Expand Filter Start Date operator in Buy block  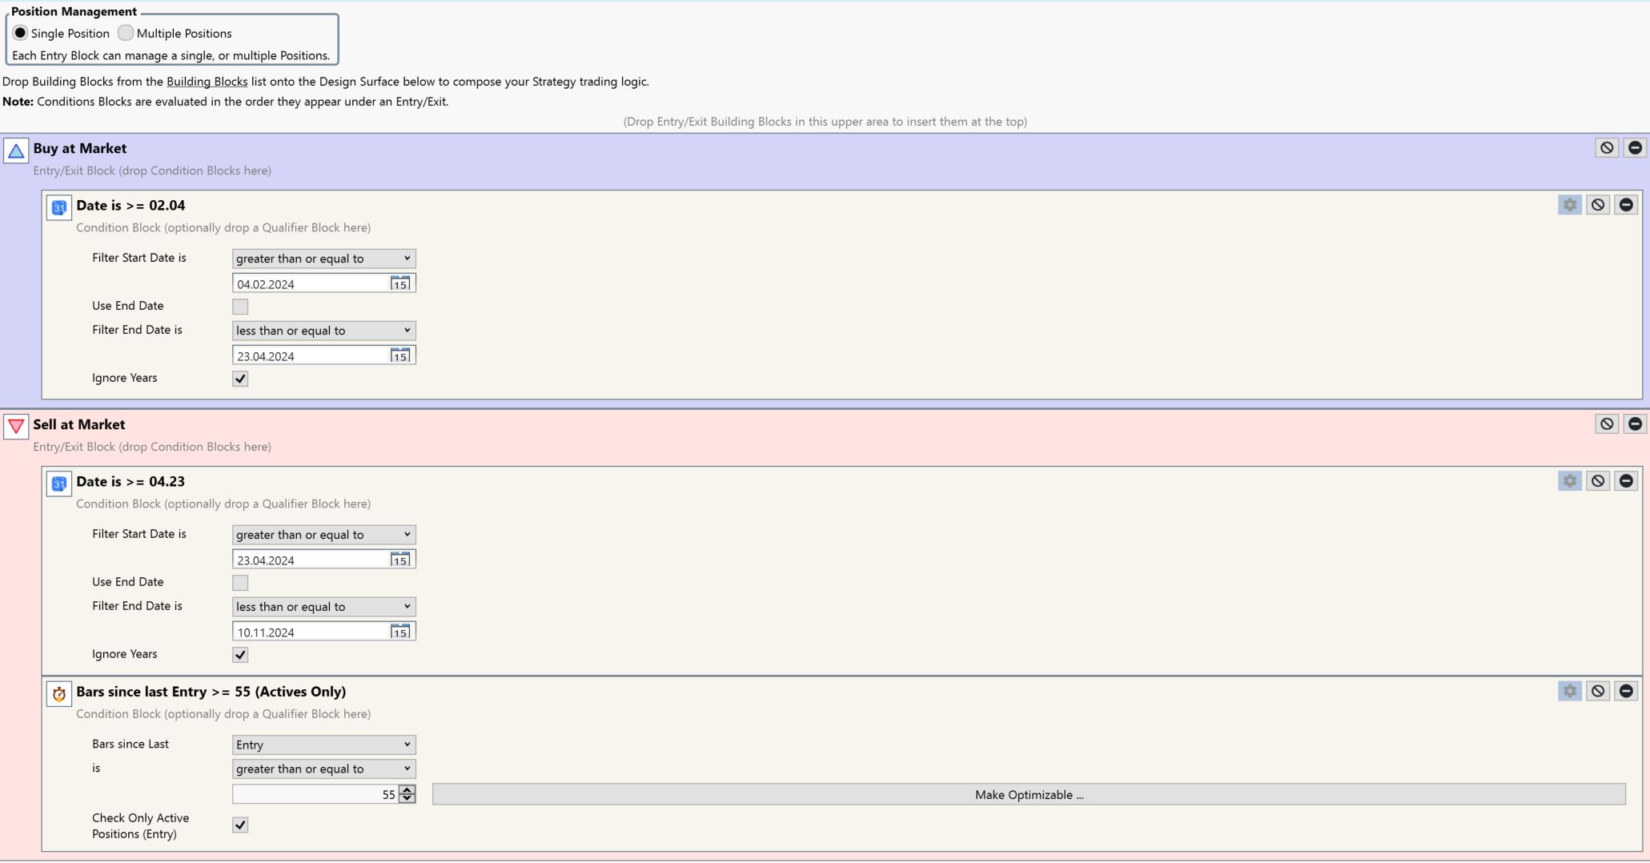[x=323, y=259]
